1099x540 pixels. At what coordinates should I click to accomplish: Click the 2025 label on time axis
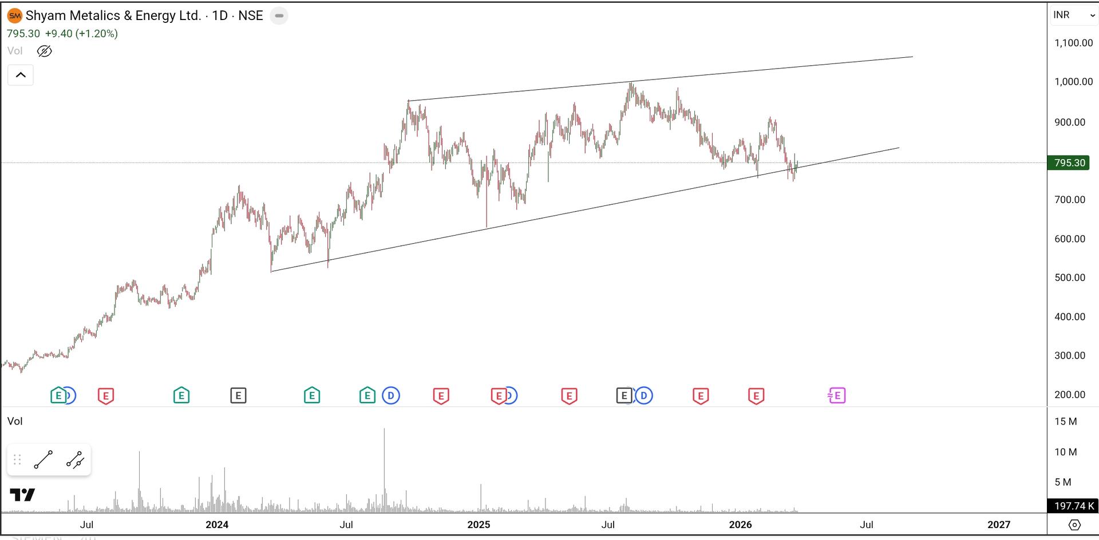click(x=479, y=525)
